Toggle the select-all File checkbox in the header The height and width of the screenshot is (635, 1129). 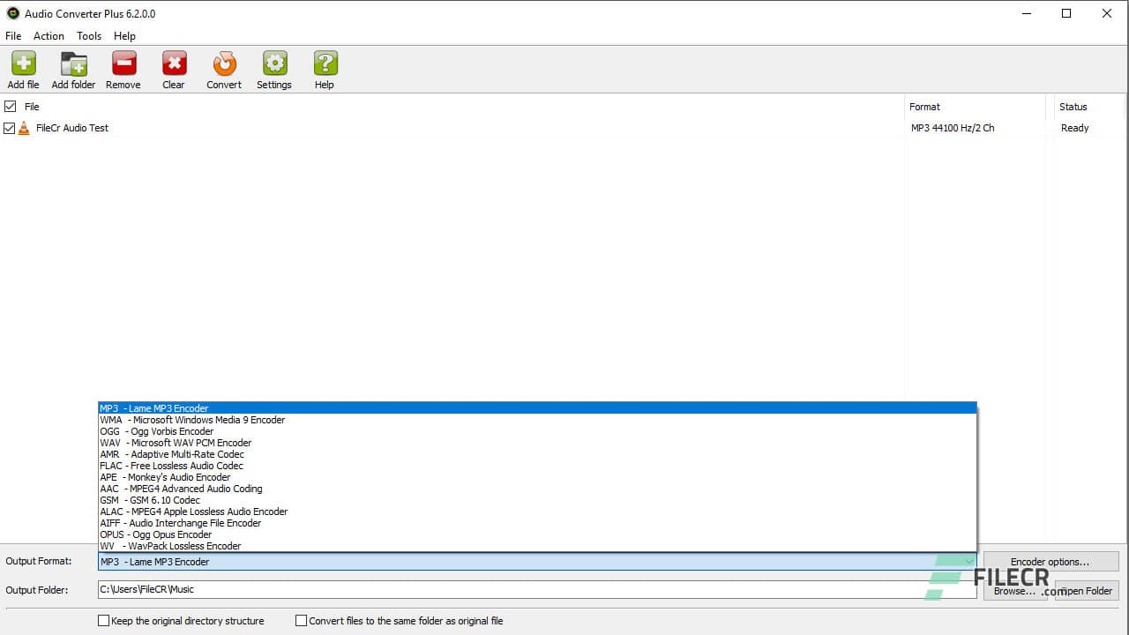11,106
